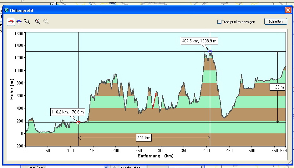This screenshot has width=294, height=168.
Task: Toggle the Trackpunkte anzeigen checkbox
Action: 220,22
